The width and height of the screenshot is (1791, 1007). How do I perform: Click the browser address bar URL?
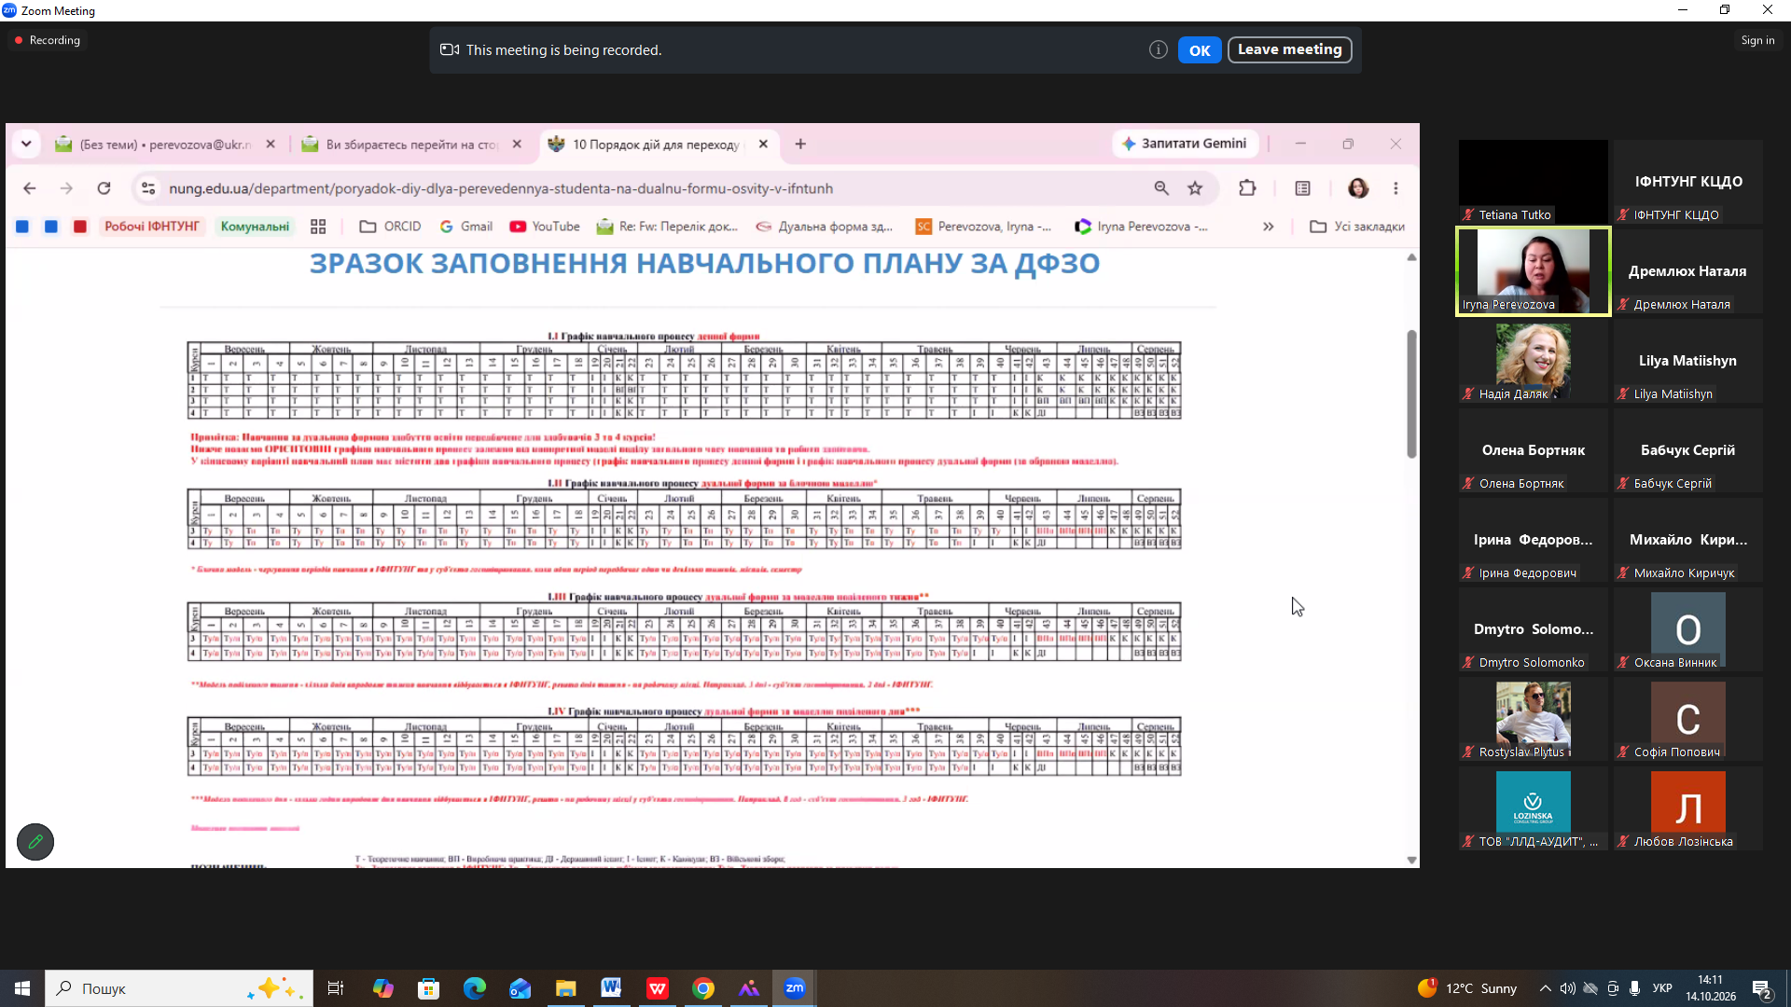click(501, 188)
